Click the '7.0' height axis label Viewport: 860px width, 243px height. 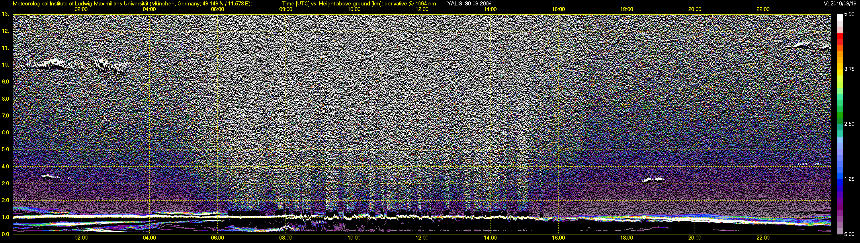5,116
